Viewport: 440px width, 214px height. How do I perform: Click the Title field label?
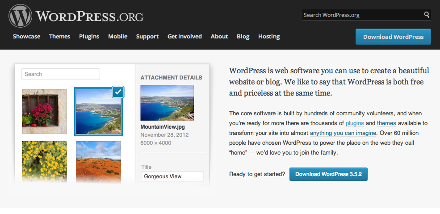(147, 167)
